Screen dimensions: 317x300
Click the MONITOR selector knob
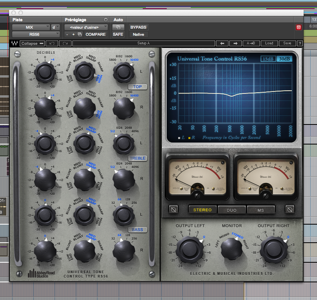tap(232, 249)
